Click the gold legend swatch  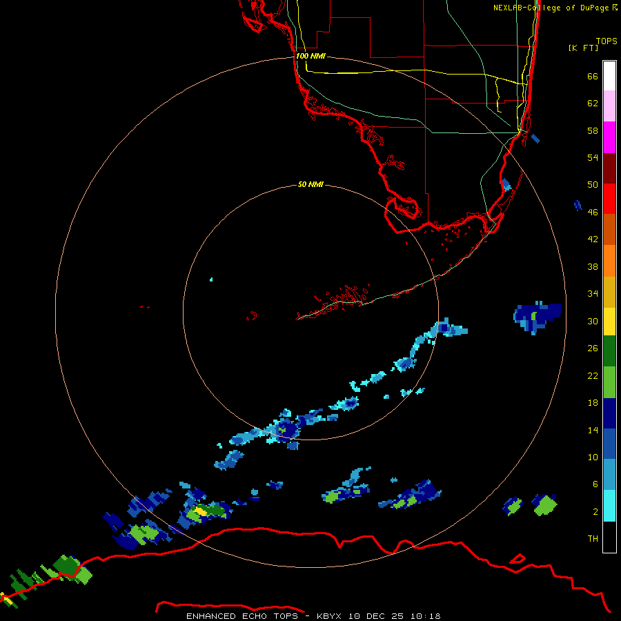click(609, 292)
